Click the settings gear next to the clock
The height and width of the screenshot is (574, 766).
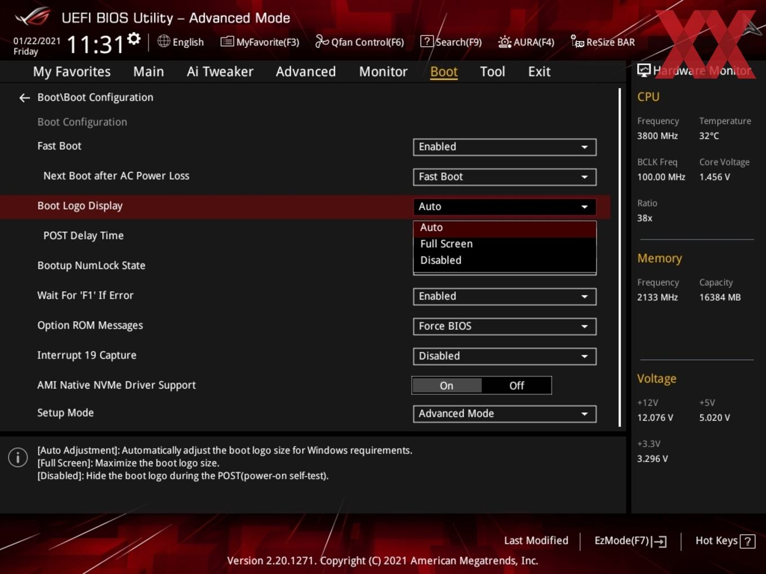[x=134, y=39]
